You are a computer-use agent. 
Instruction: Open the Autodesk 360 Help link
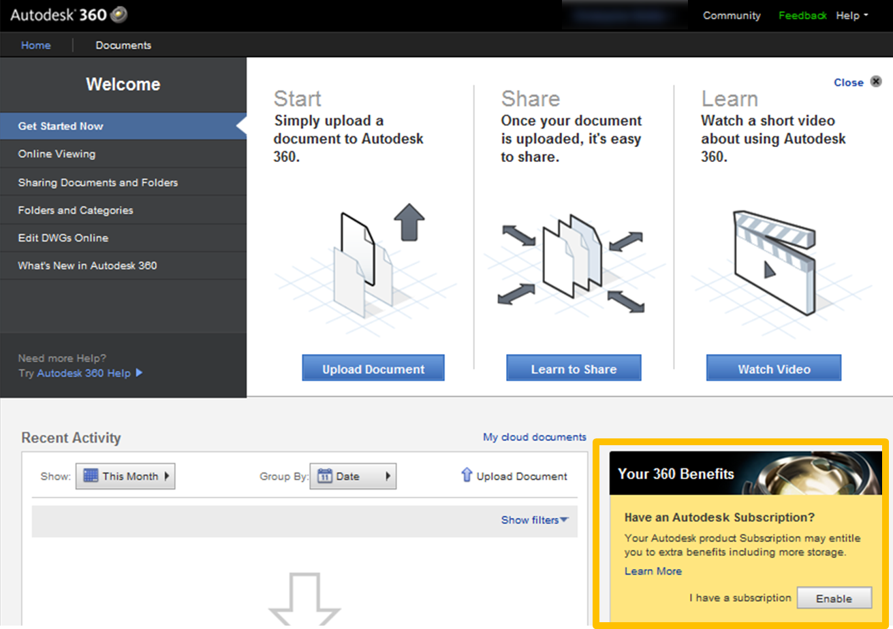[84, 373]
